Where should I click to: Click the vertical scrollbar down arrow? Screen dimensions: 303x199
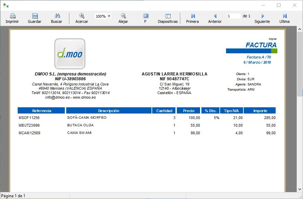coord(300,189)
